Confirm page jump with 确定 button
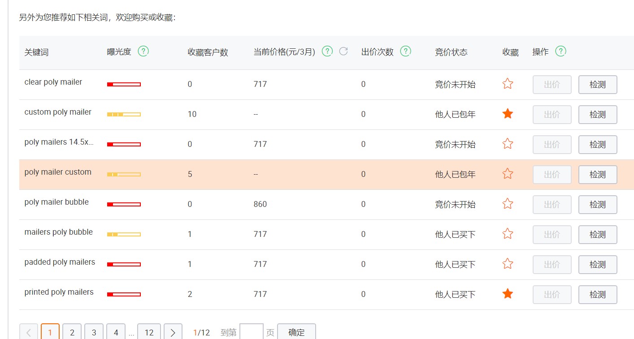 296,332
